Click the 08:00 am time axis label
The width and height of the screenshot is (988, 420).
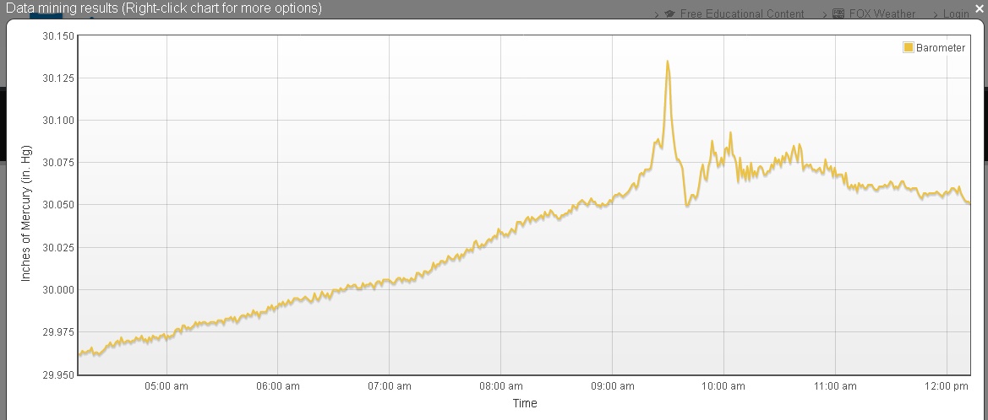click(501, 386)
